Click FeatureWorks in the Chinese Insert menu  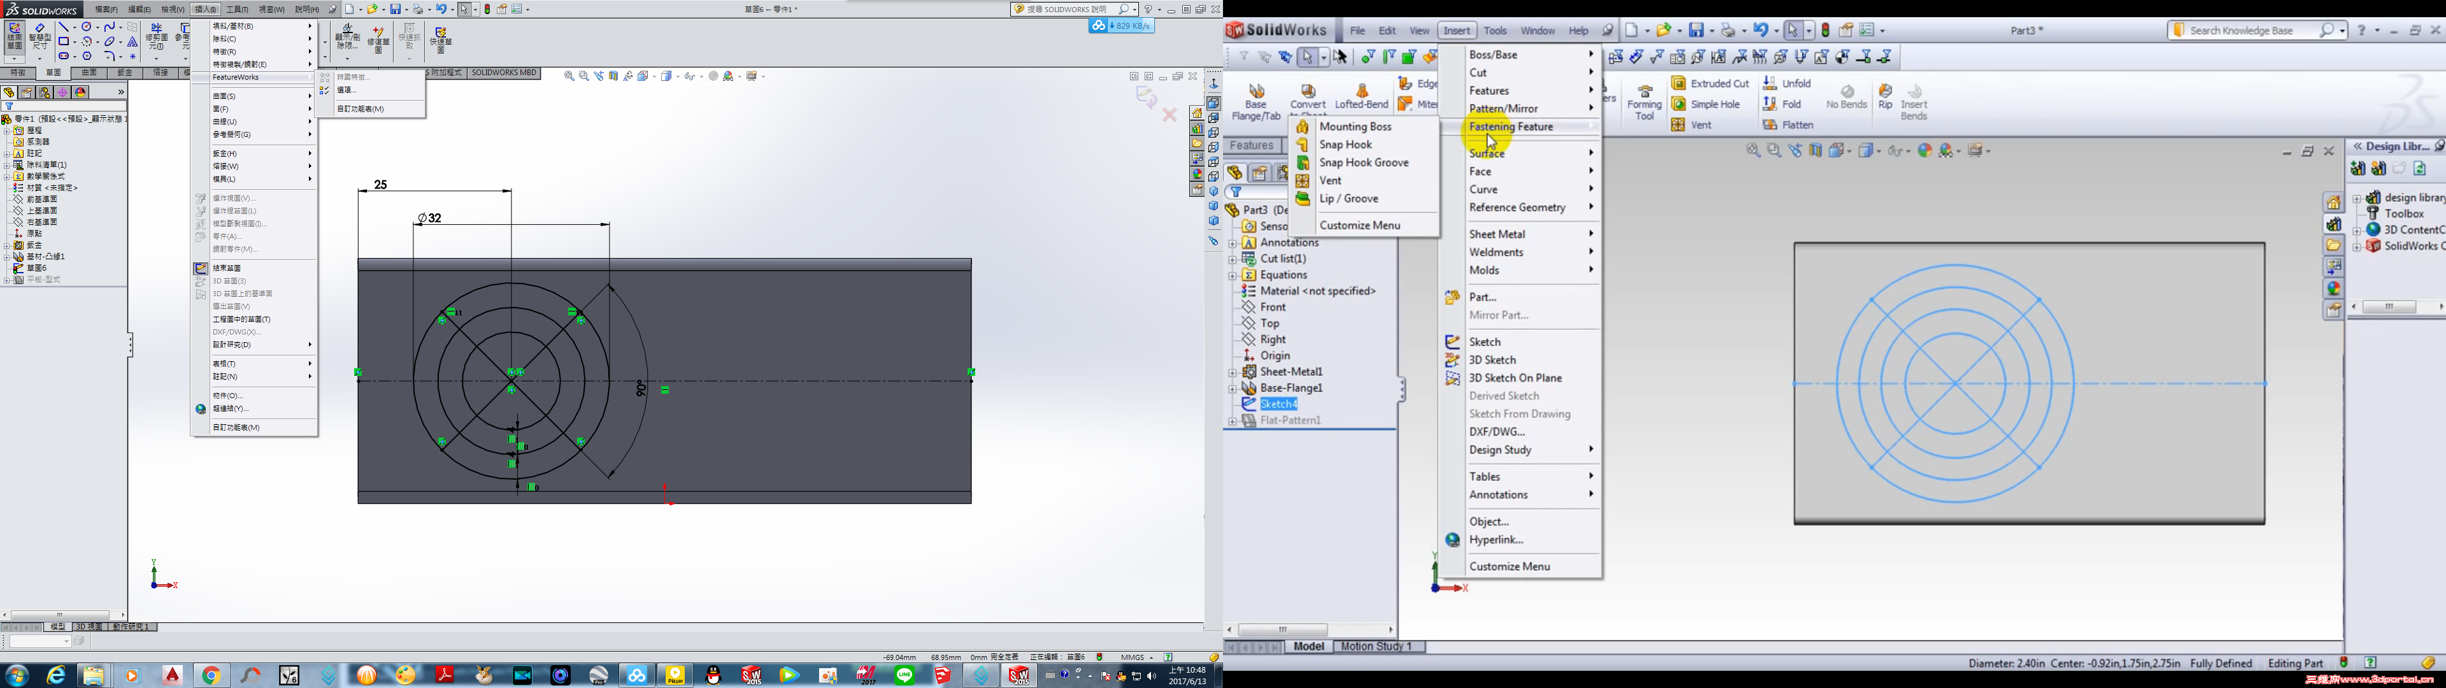point(253,77)
